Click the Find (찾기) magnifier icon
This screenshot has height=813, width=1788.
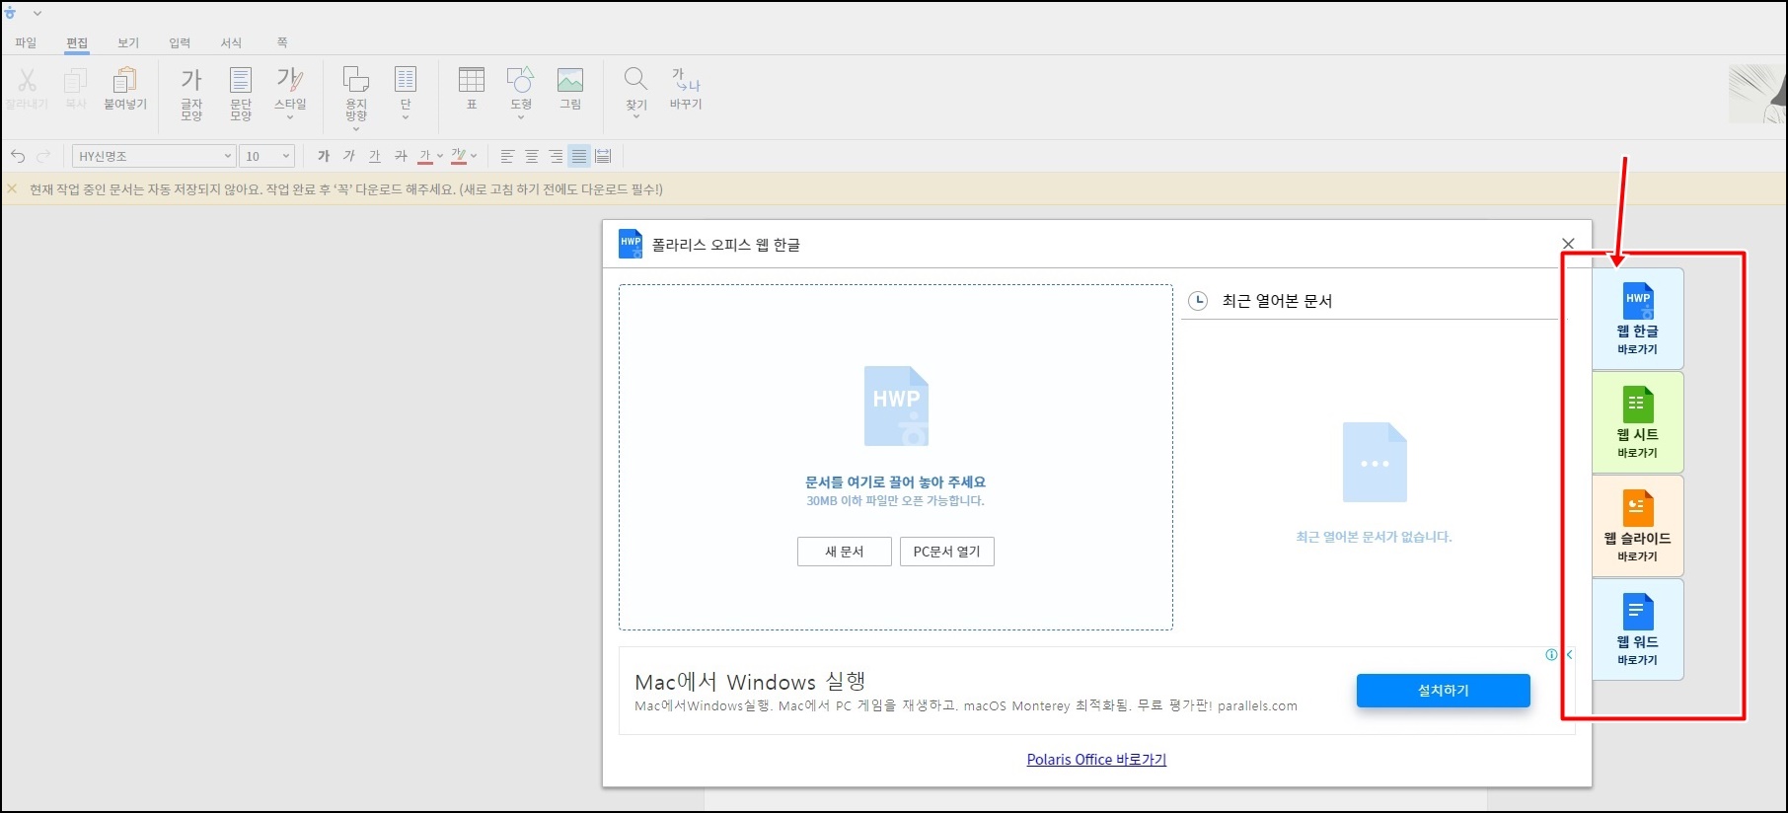click(x=636, y=79)
